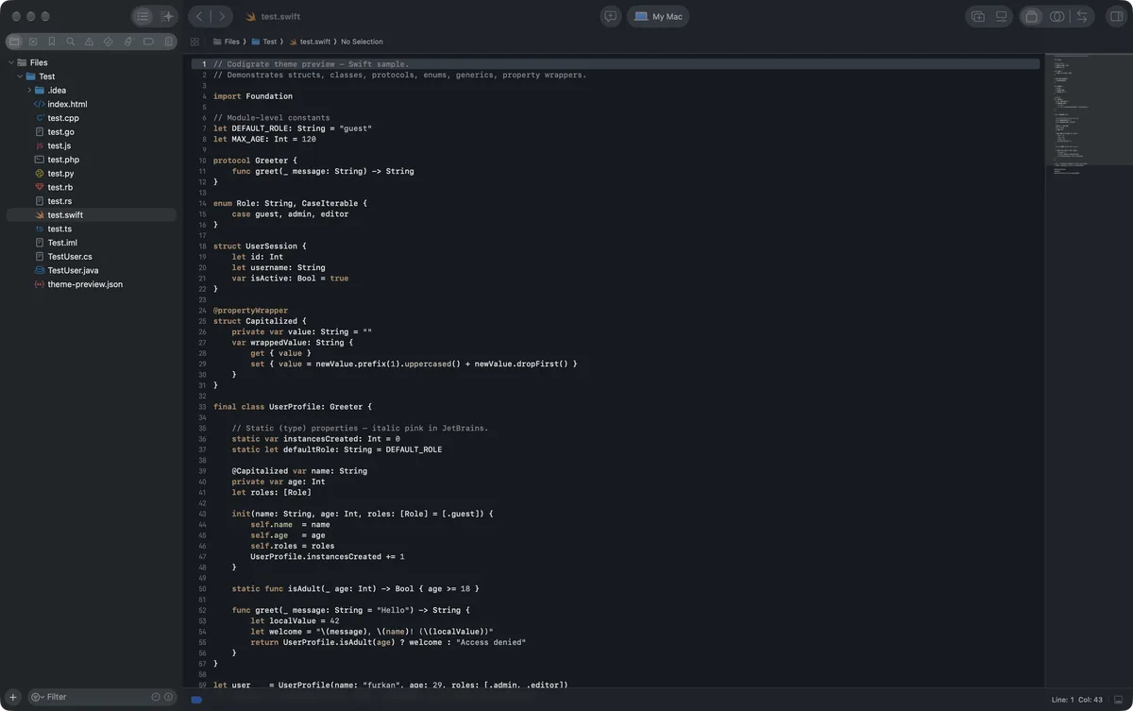1133x711 pixels.
Task: Select the test.swift editor tab
Action: pyautogui.click(x=272, y=17)
